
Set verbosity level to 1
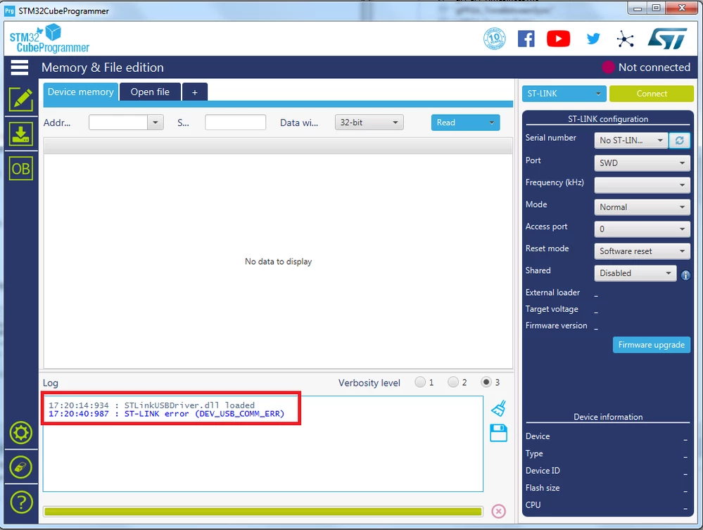pyautogui.click(x=420, y=382)
